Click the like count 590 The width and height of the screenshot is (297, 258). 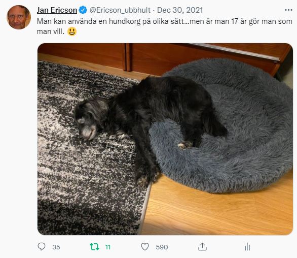[x=162, y=247]
